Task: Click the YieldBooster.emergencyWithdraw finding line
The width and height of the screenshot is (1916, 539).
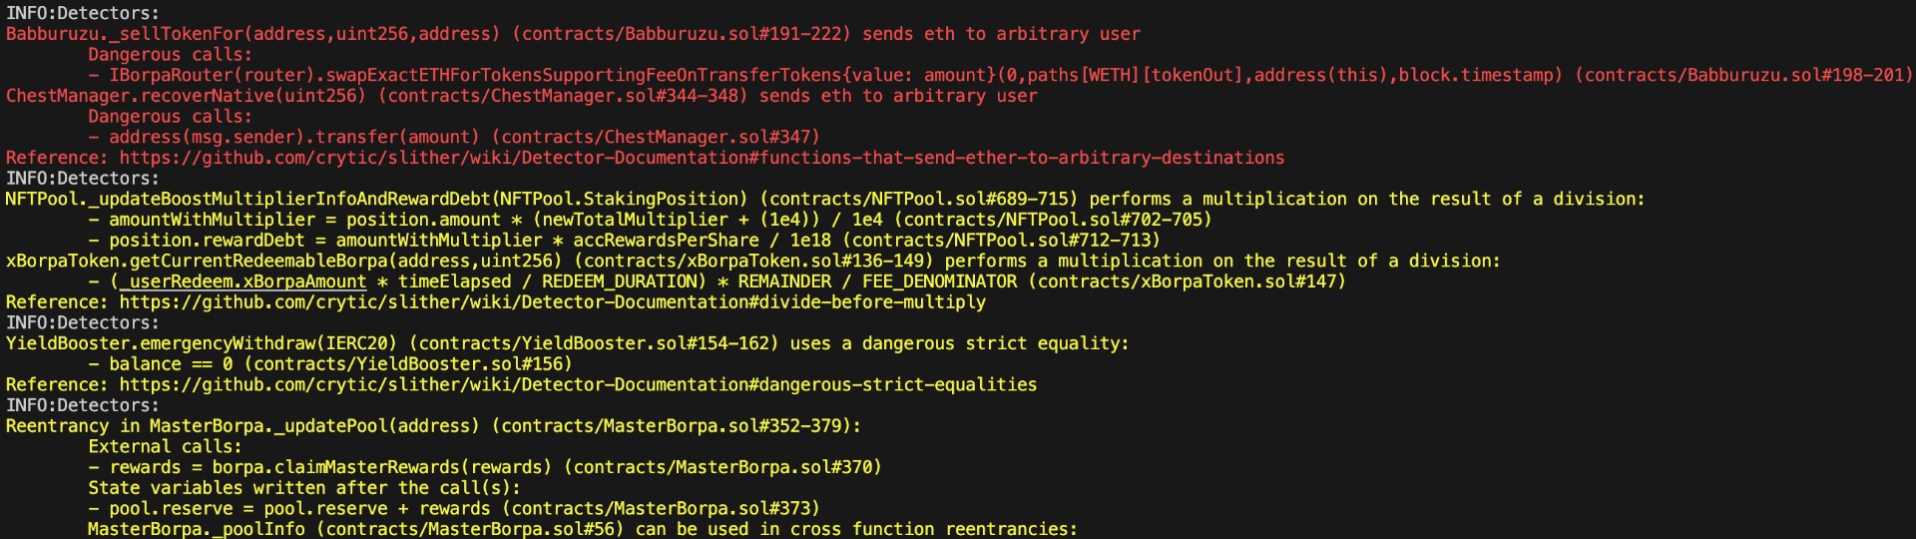Action: [x=567, y=343]
